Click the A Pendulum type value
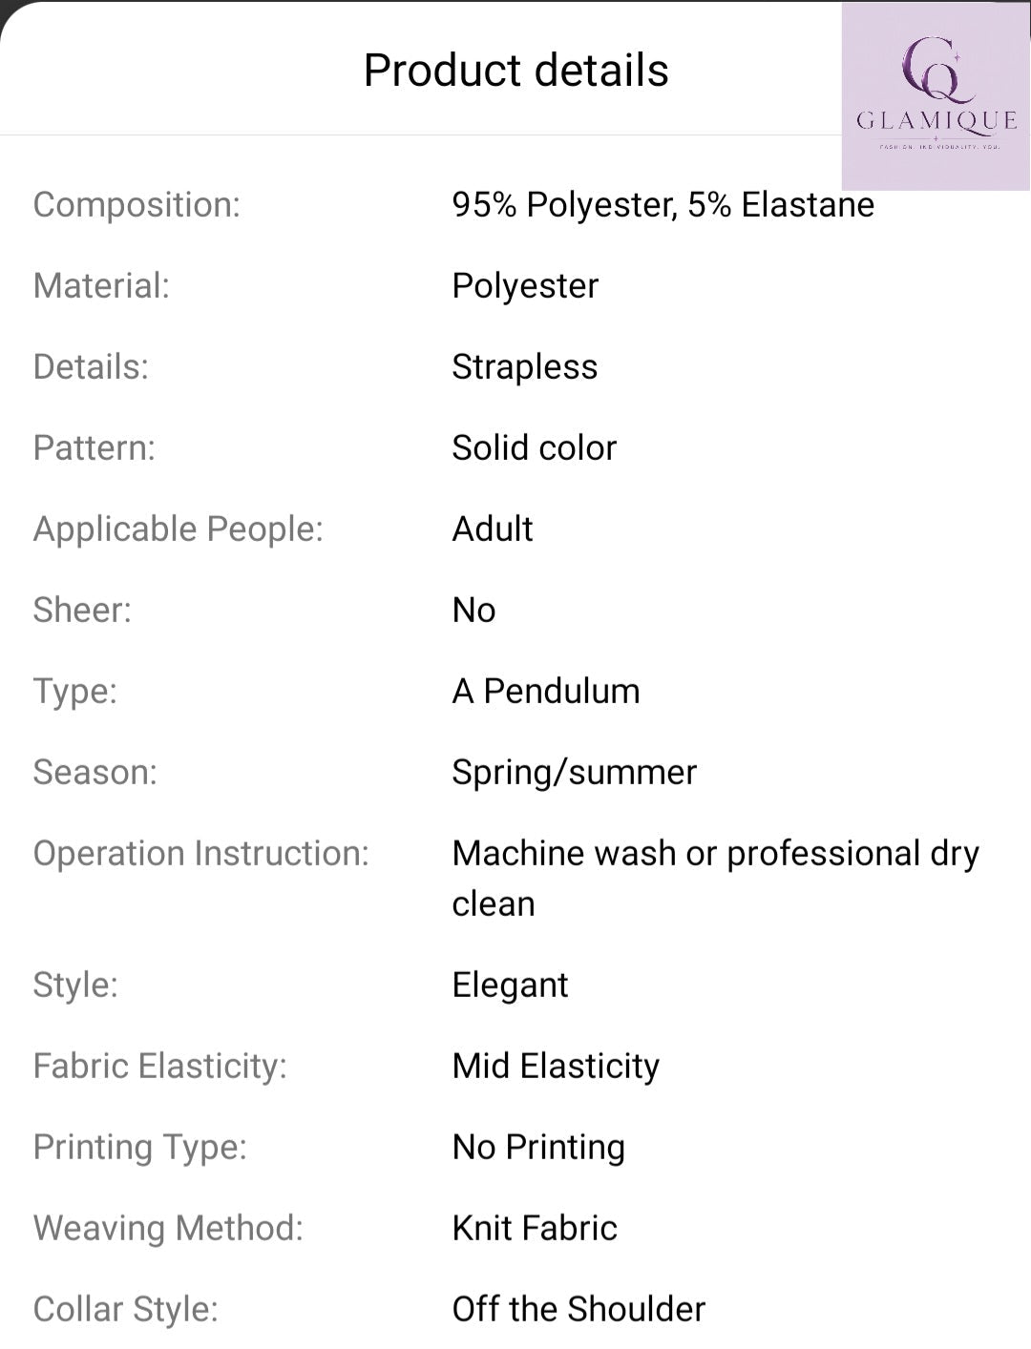1031x1349 pixels. point(546,692)
